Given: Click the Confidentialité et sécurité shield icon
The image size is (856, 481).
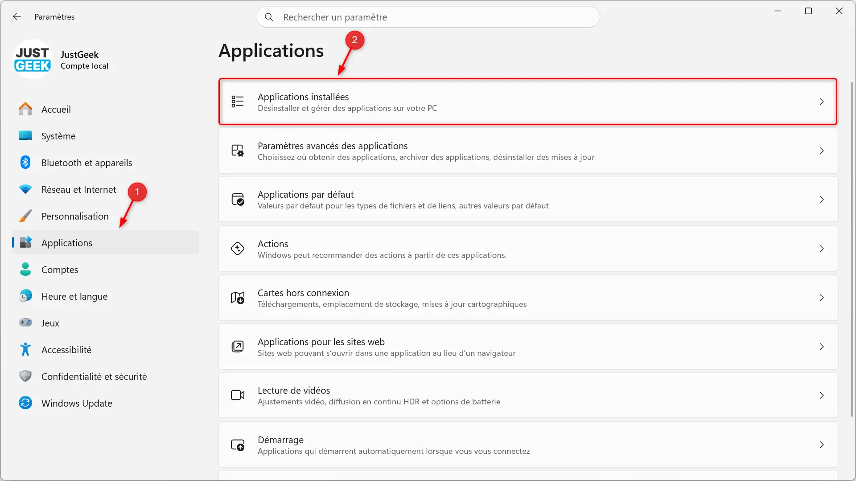Looking at the screenshot, I should coord(25,376).
